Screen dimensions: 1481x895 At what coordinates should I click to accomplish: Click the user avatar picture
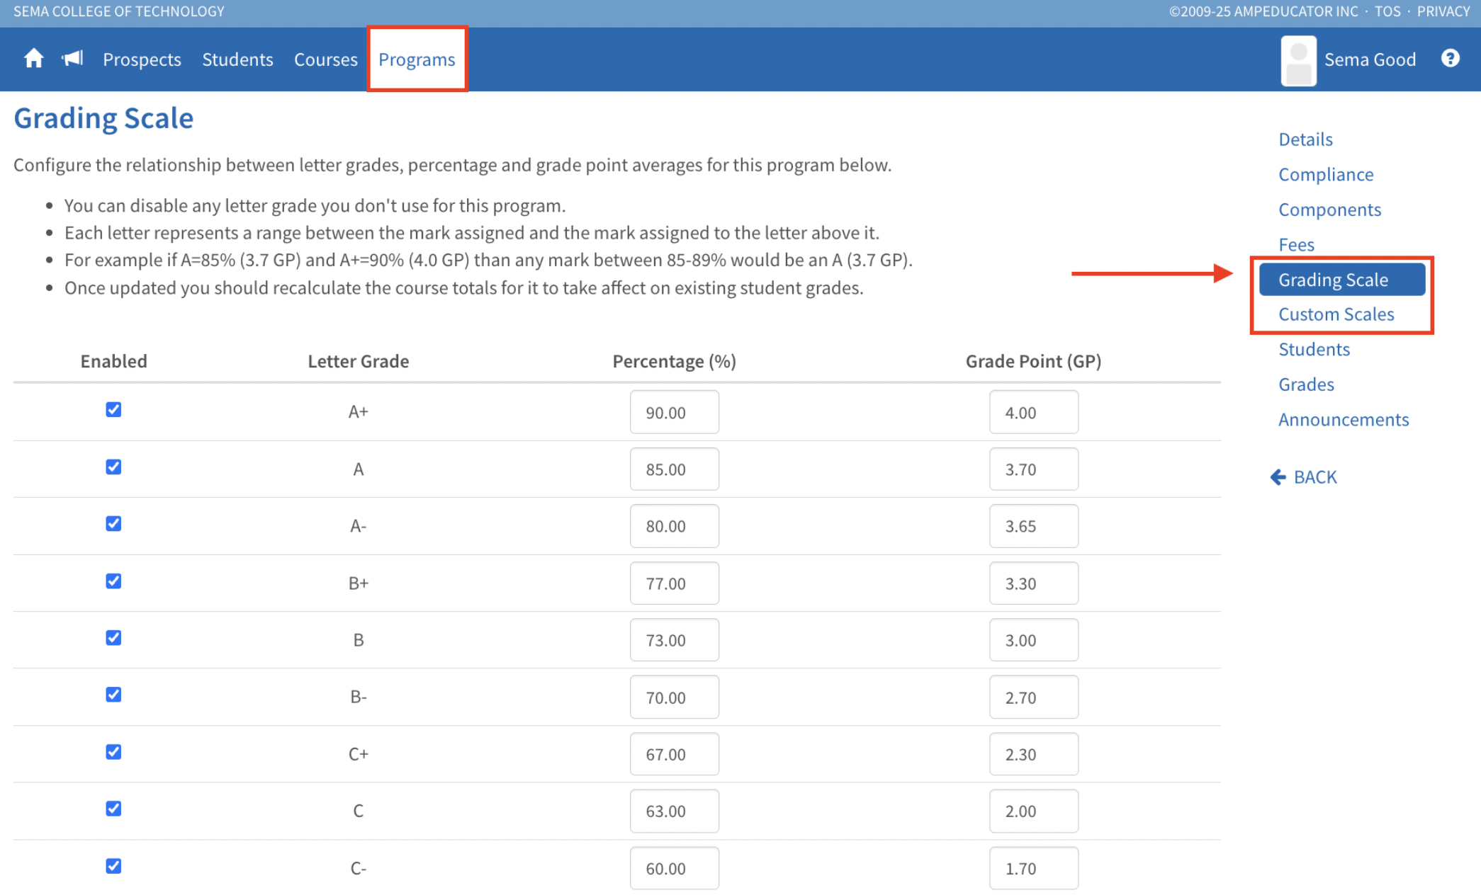(1298, 61)
